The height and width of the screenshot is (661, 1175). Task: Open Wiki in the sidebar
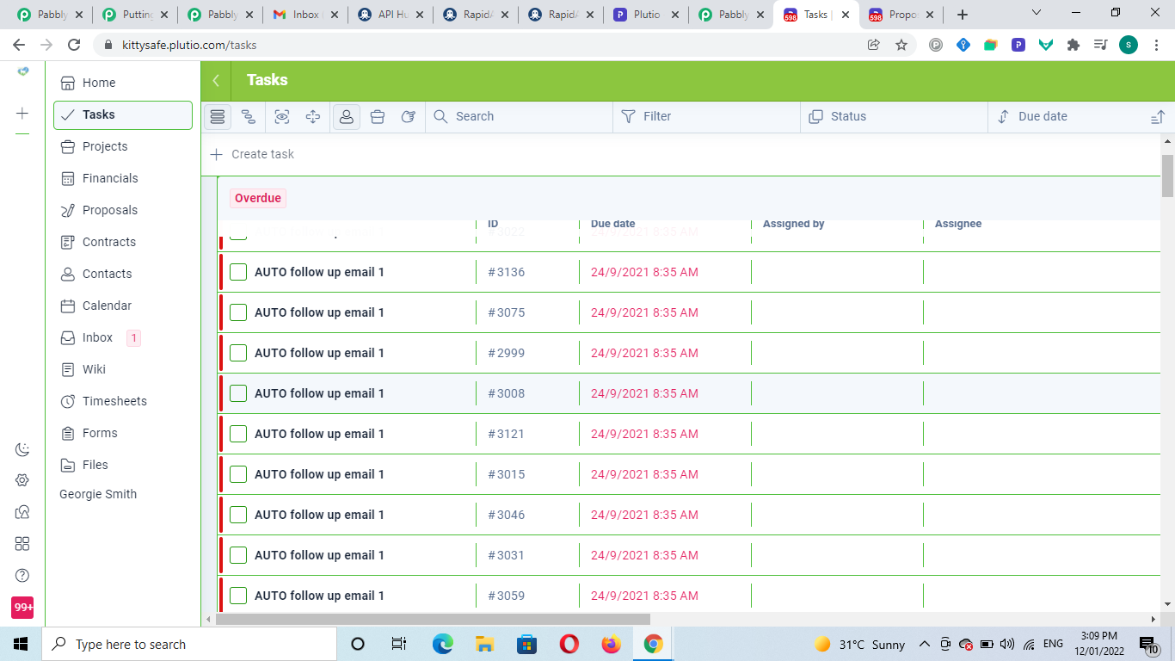tap(123, 369)
